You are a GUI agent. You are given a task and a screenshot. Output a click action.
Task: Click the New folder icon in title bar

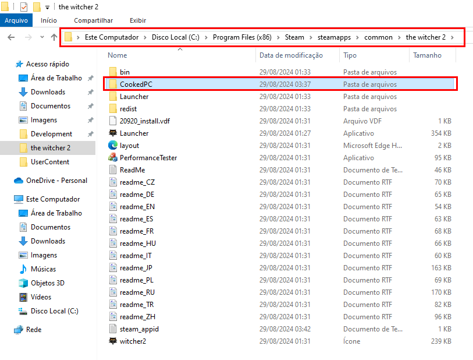[37, 6]
